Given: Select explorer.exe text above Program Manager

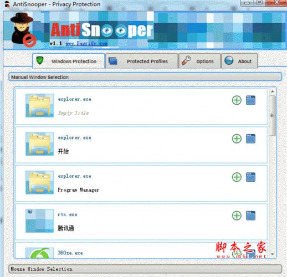Looking at the screenshot, I should click(x=74, y=176).
